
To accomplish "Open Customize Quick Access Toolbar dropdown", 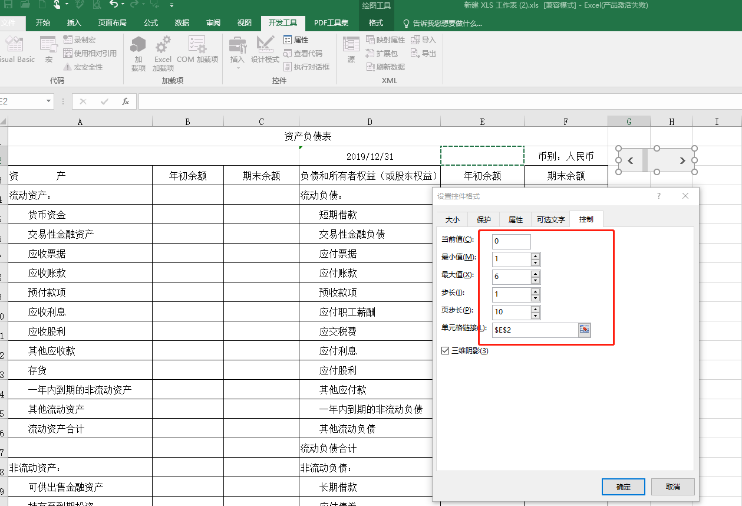I will [172, 5].
